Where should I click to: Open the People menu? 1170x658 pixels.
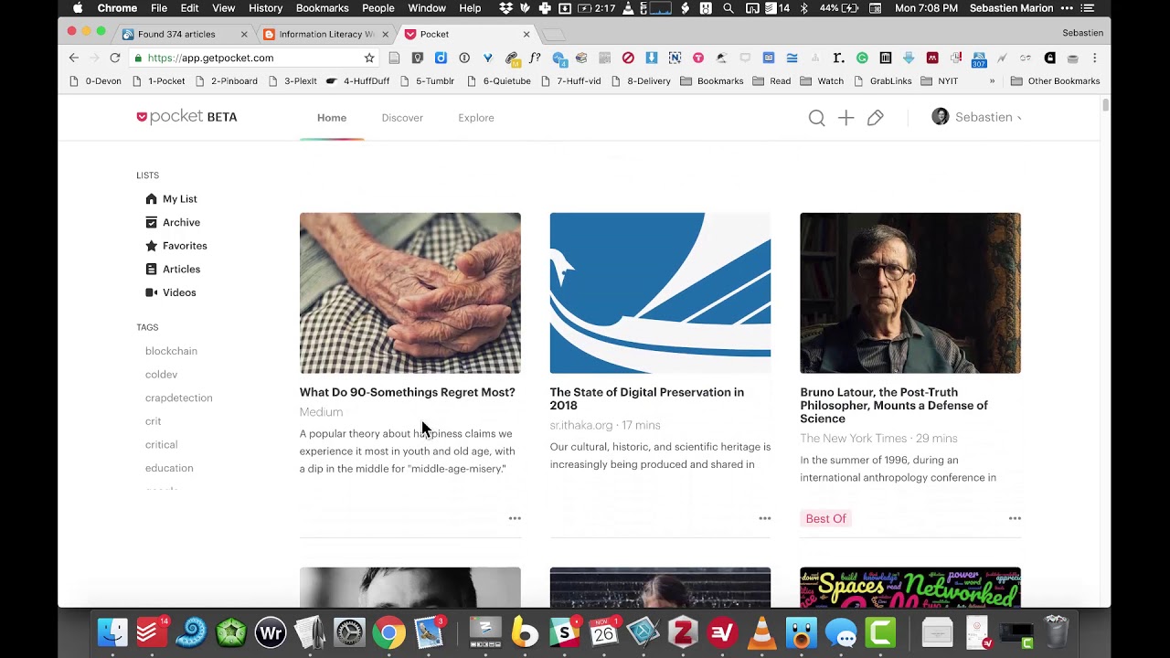pyautogui.click(x=378, y=8)
